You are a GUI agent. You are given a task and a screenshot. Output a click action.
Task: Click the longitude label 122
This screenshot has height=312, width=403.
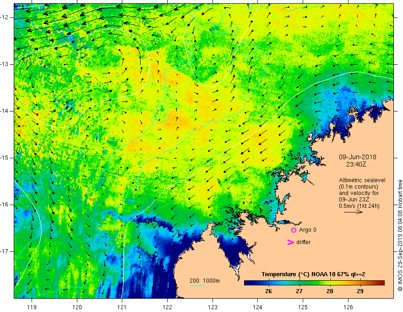pyautogui.click(x=167, y=307)
